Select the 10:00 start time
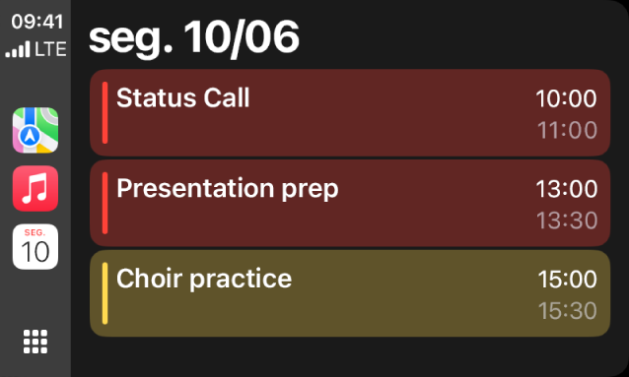Viewport: 629px width, 377px height. tap(567, 98)
